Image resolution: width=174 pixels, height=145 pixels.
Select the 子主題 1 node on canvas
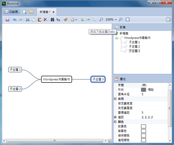tap(15, 70)
